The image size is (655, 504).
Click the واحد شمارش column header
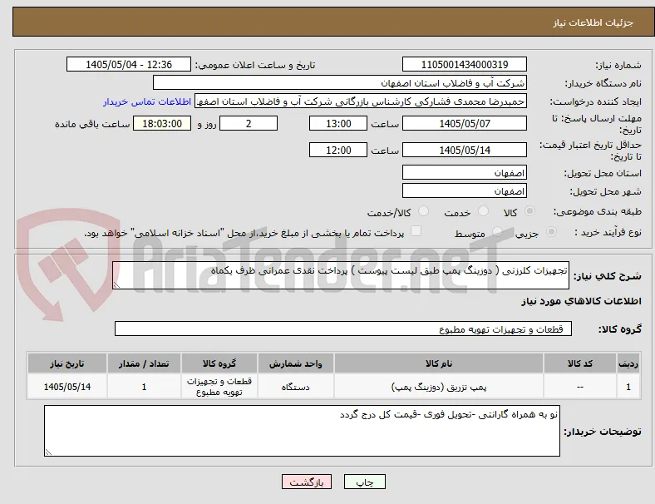pyautogui.click(x=295, y=363)
